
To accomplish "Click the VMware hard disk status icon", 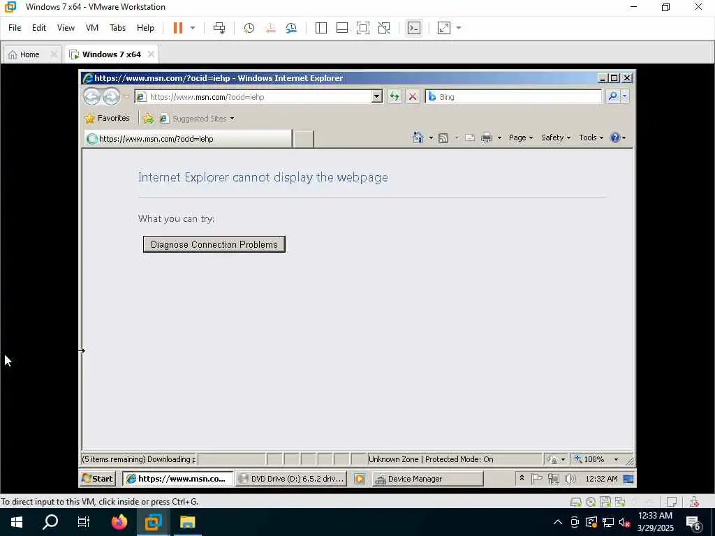I will click(576, 502).
